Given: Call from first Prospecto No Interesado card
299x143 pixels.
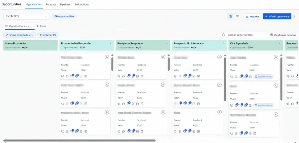Looking at the screenshot, I should tap(175, 76).
